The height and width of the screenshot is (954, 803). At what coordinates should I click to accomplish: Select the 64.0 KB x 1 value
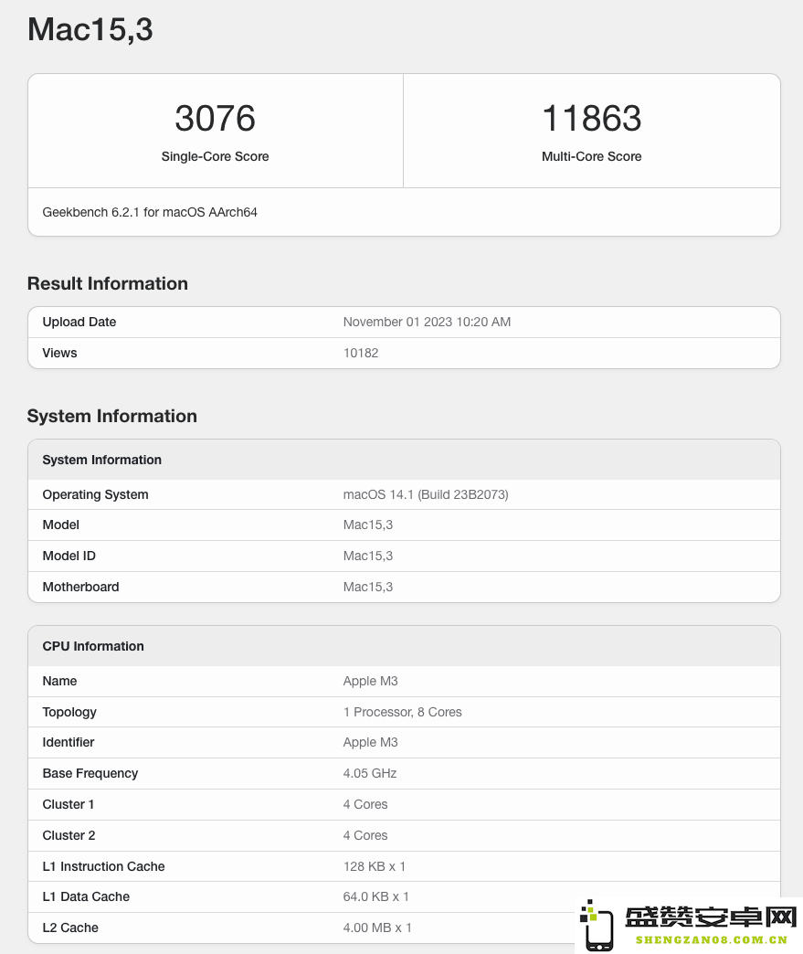point(376,896)
